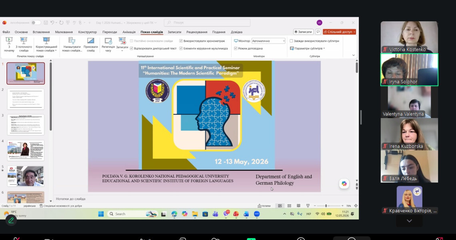Open the Малювання tab
The width and height of the screenshot is (456, 240).
64,32
